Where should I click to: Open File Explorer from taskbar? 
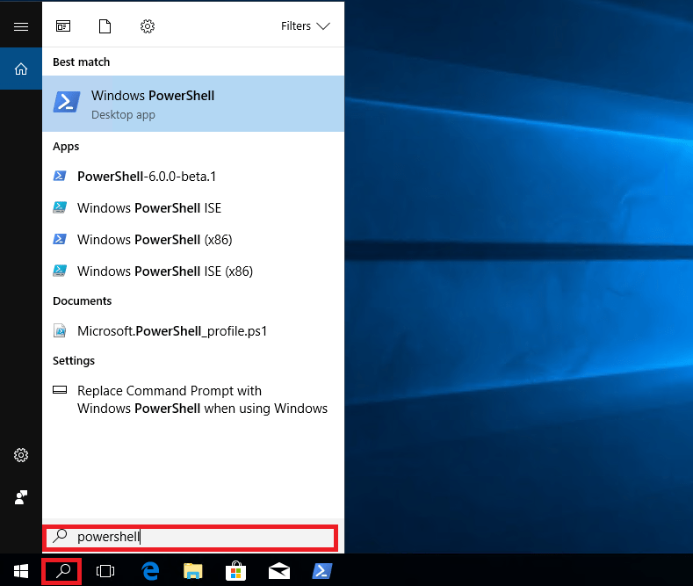pos(193,571)
